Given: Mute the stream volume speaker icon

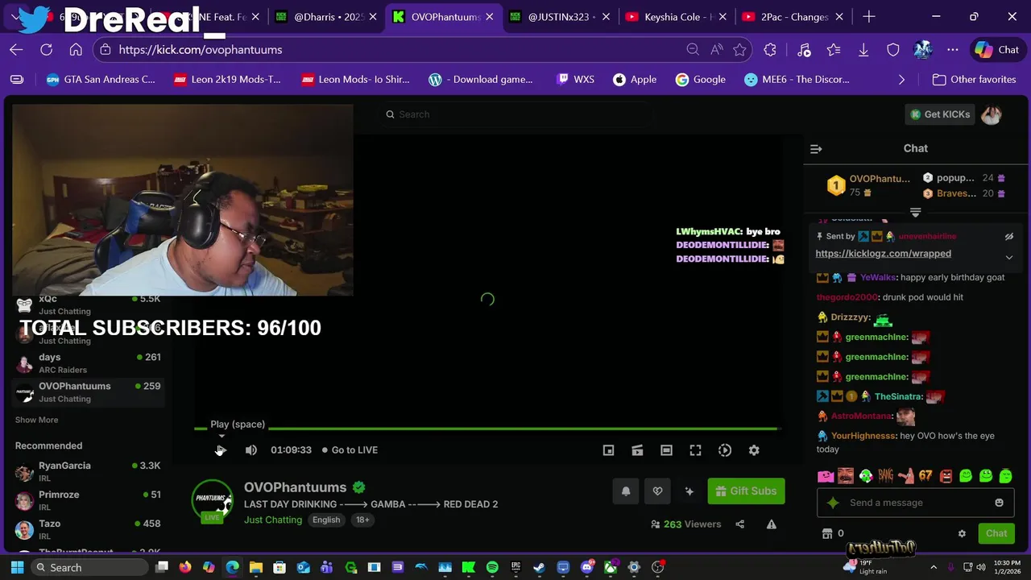Looking at the screenshot, I should tap(251, 450).
